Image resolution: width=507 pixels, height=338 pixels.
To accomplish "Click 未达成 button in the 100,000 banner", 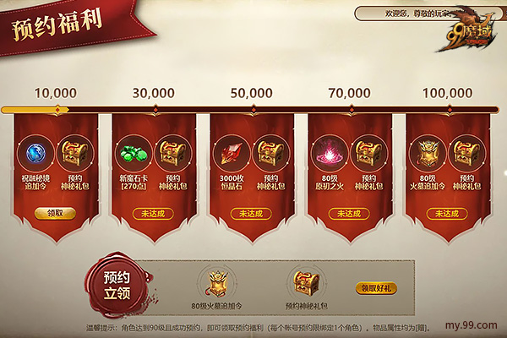I will pyautogui.click(x=447, y=214).
